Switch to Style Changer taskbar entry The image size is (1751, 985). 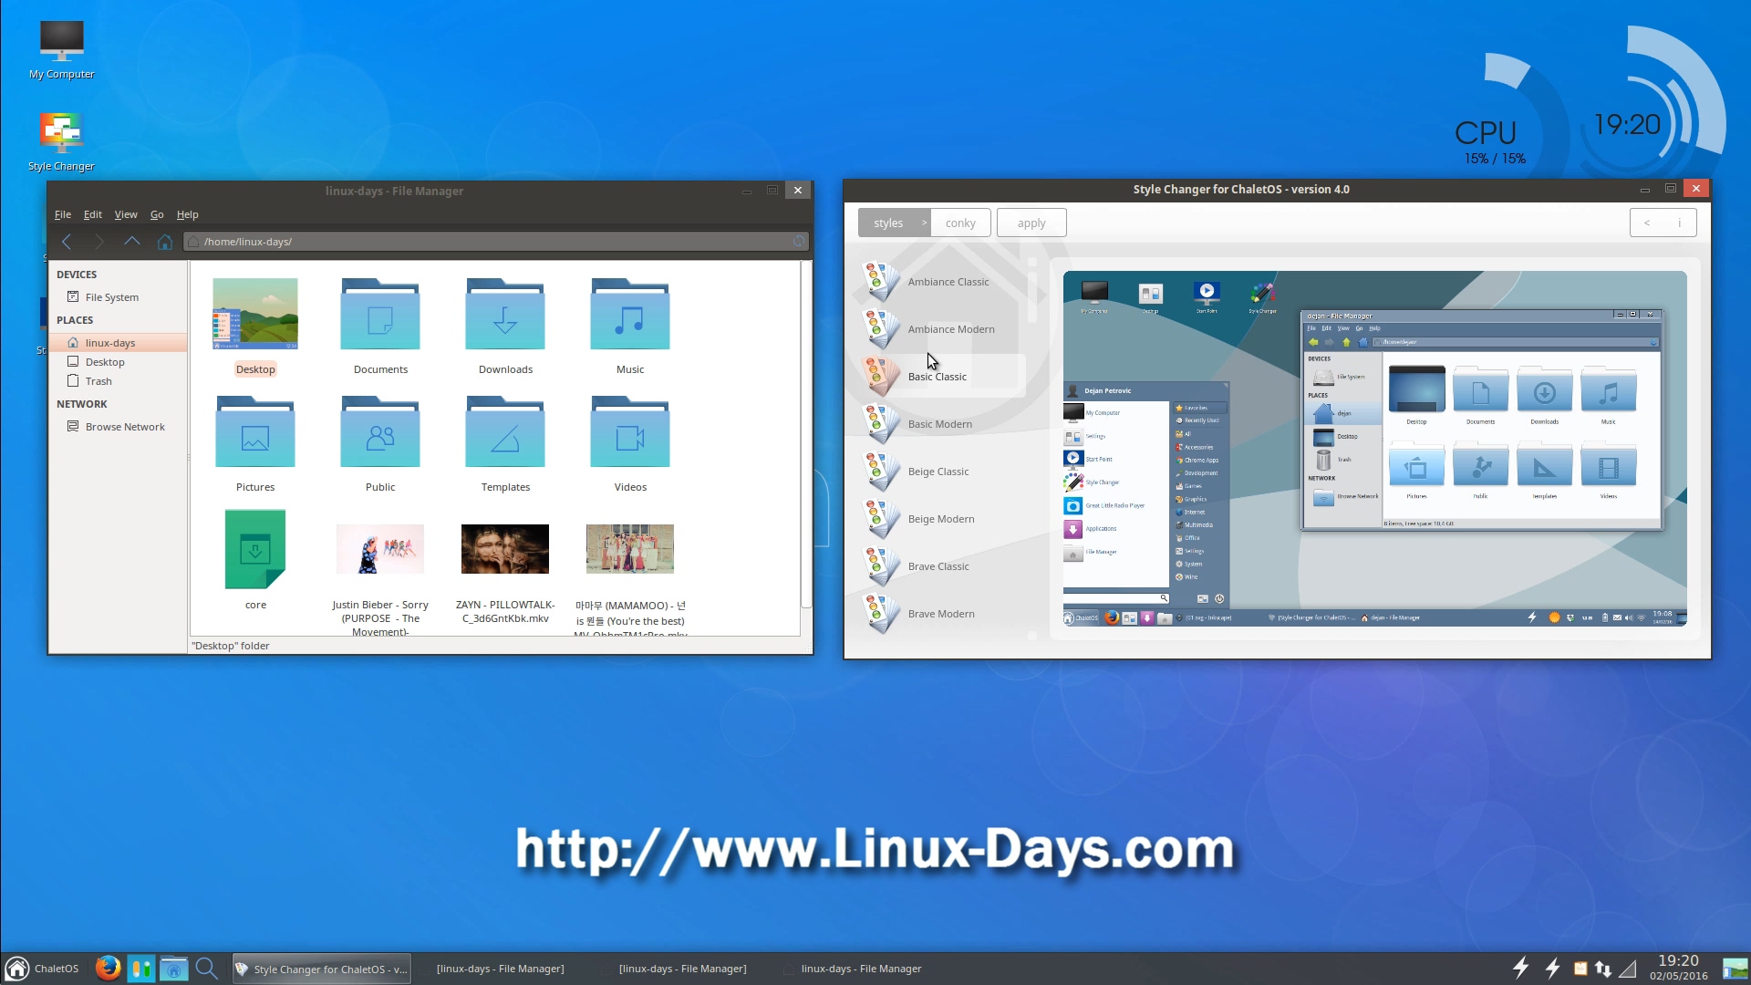tap(321, 969)
